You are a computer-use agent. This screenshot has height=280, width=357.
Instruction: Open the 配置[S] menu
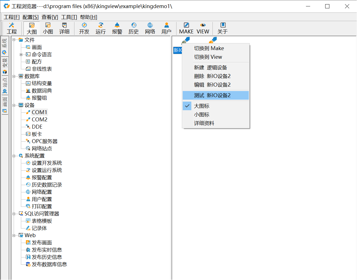(x=31, y=17)
